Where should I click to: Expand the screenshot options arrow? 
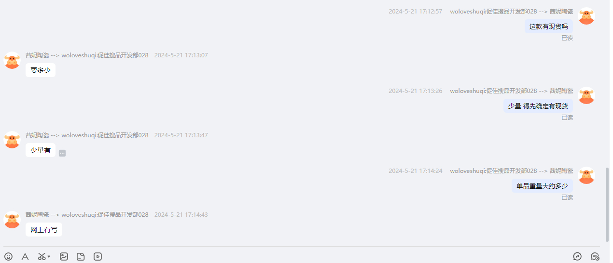pos(49,257)
